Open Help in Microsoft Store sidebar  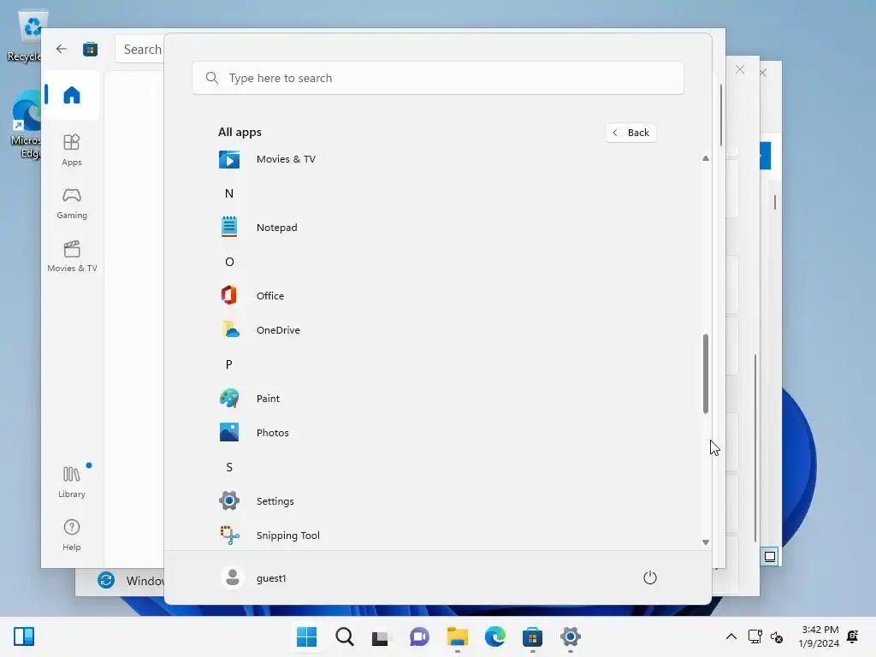click(x=72, y=535)
